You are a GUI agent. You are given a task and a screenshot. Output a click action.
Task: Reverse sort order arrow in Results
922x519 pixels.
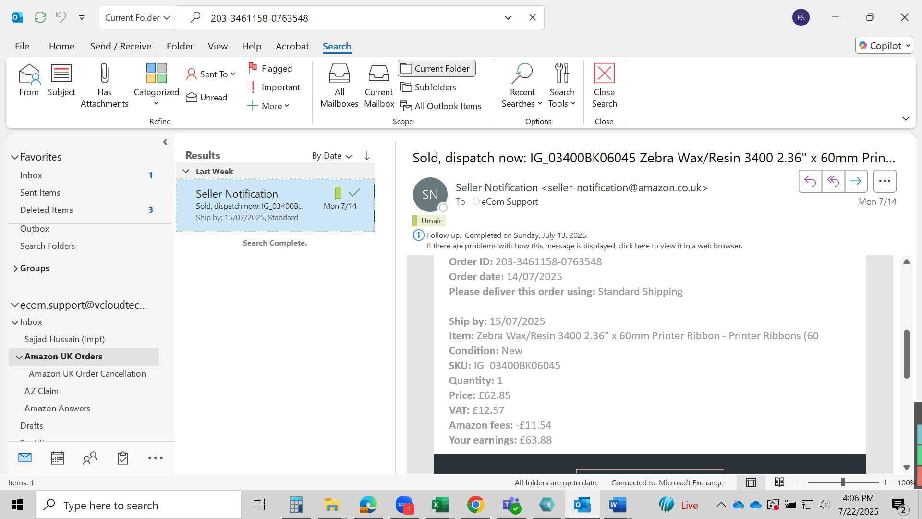coord(367,156)
